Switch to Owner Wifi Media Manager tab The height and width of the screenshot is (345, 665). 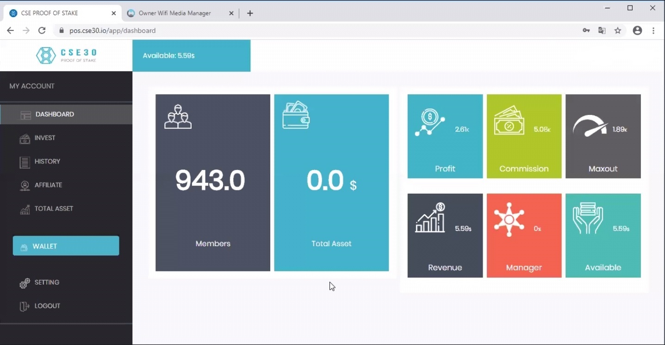(174, 13)
